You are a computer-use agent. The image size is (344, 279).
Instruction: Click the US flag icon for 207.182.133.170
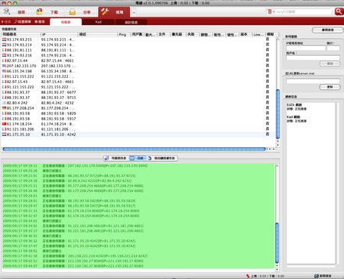tap(4, 66)
